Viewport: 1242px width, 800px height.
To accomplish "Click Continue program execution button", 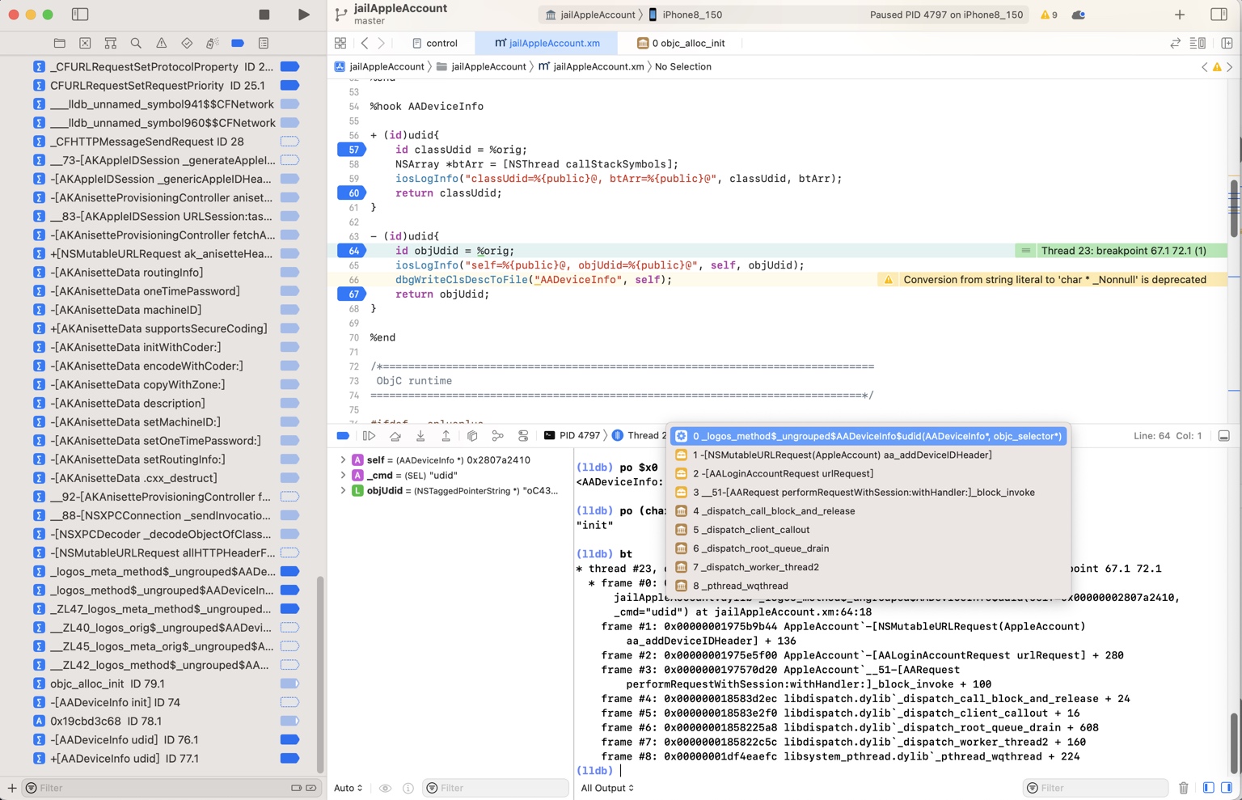I will (x=369, y=436).
